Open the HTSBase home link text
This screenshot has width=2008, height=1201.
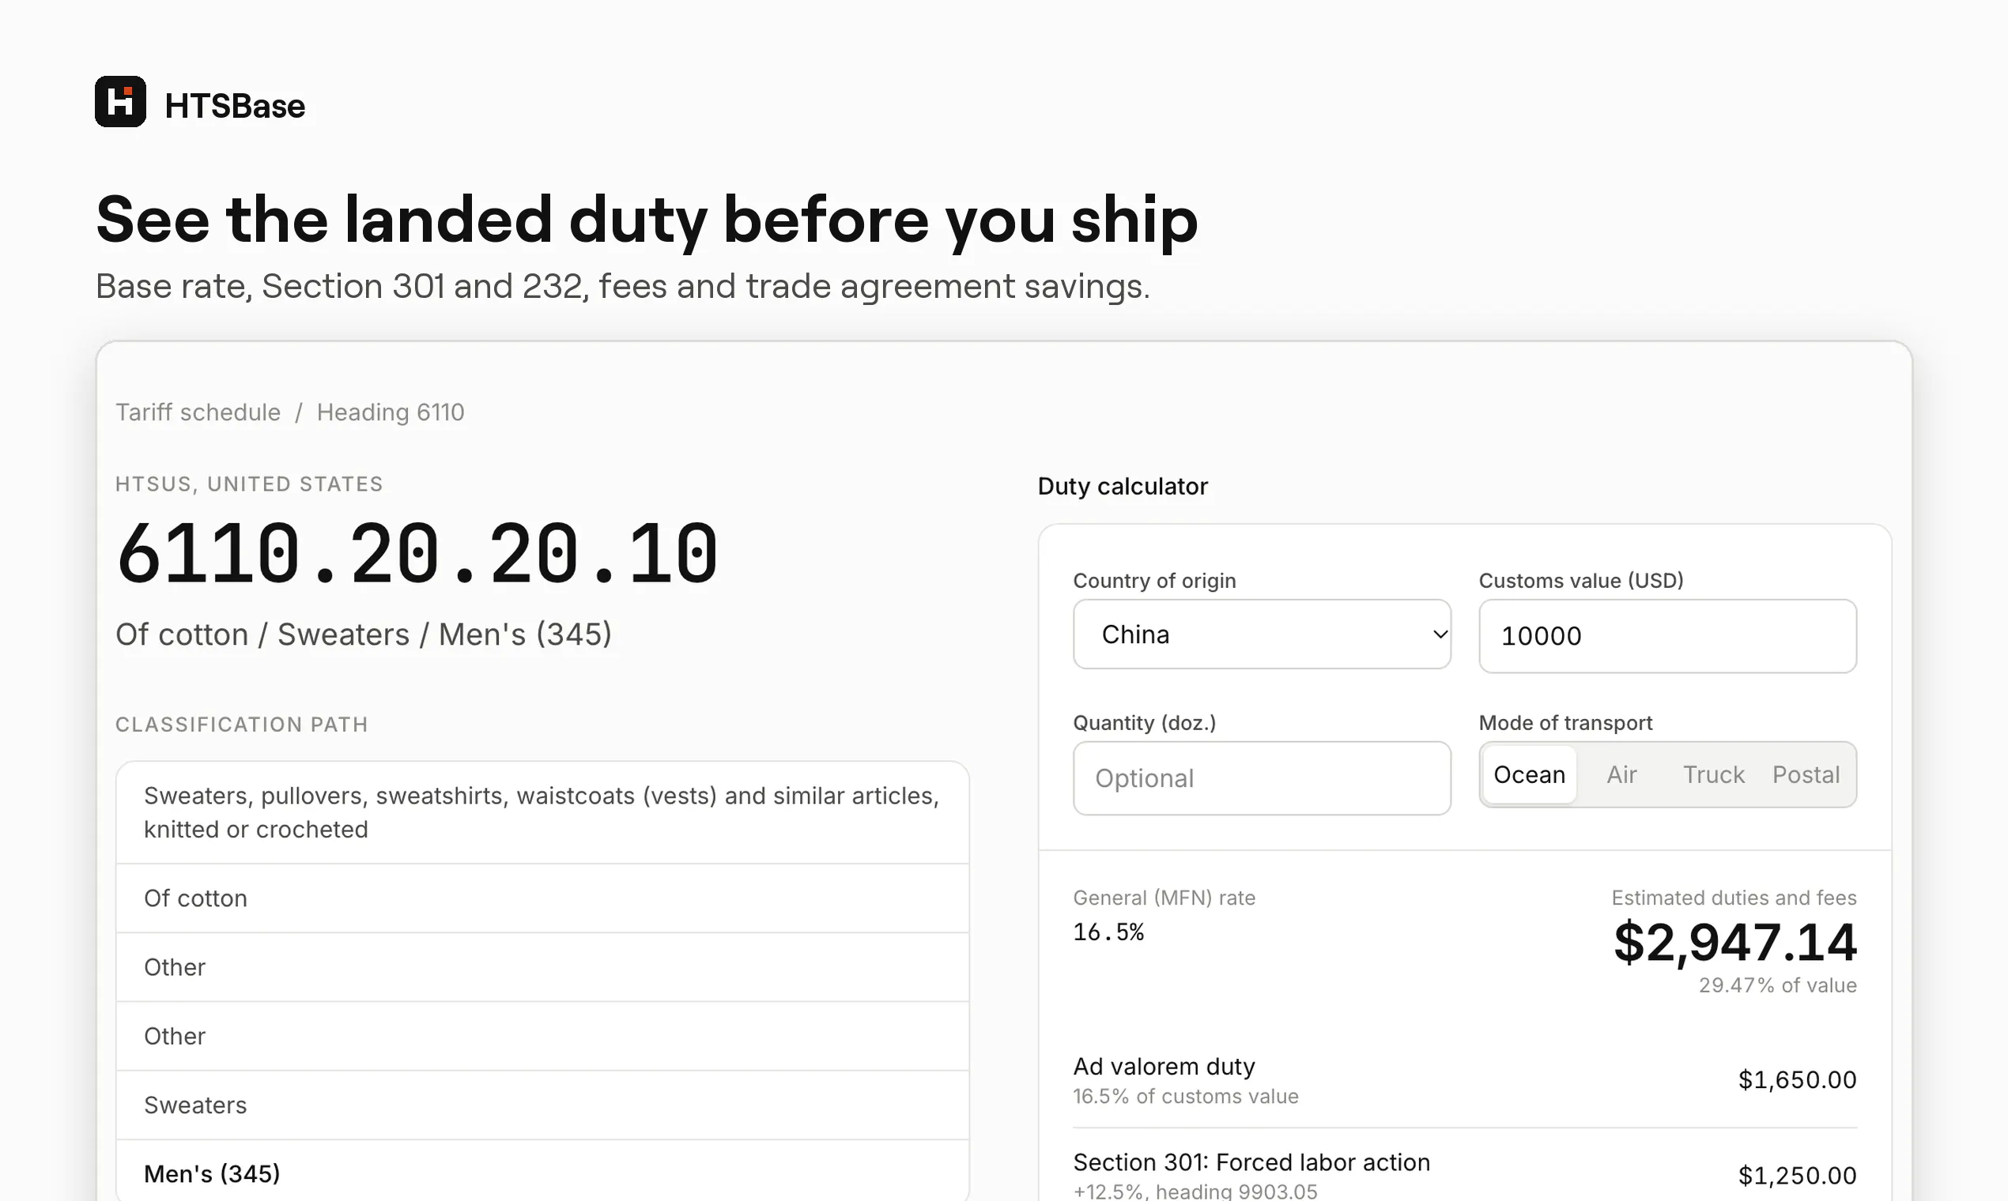235,106
